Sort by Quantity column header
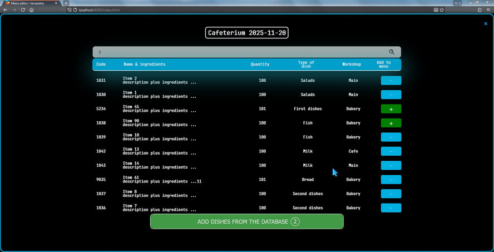Image resolution: width=494 pixels, height=252 pixels. 260,65
